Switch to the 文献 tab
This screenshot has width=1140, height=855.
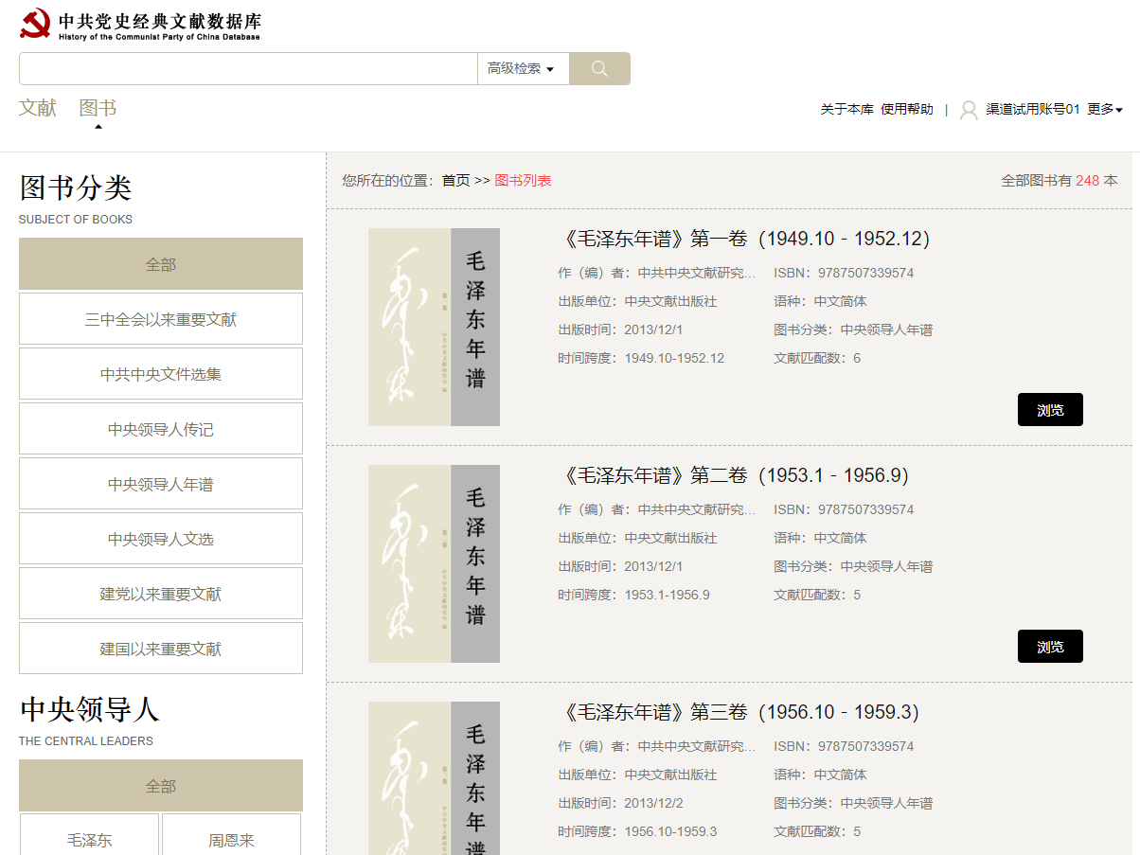38,108
